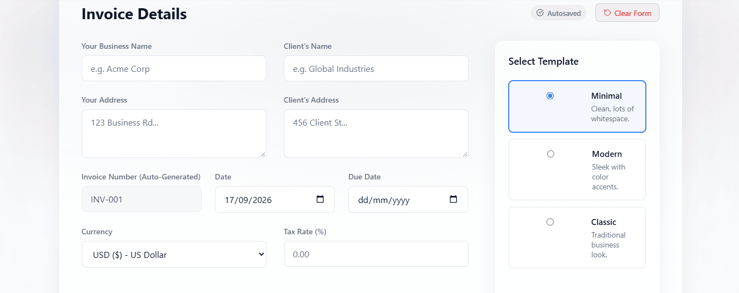Click the Clear Form reset arrow icon
The height and width of the screenshot is (293, 739).
tap(607, 13)
